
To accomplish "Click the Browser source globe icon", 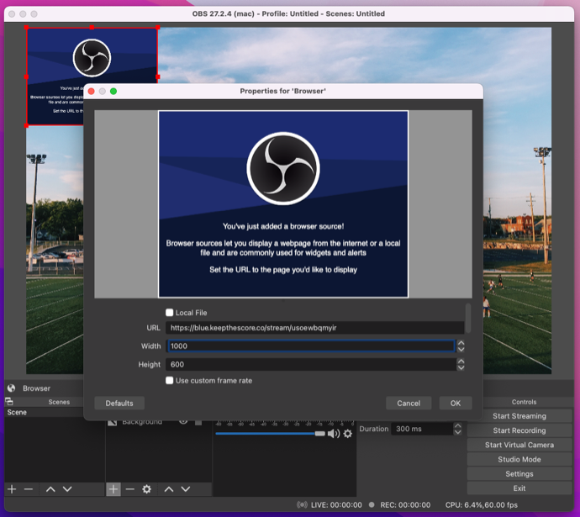I will point(12,388).
